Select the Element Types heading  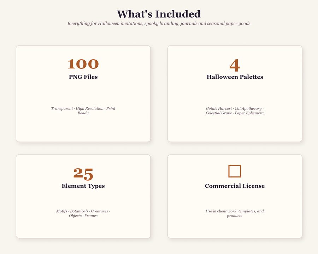click(83, 186)
